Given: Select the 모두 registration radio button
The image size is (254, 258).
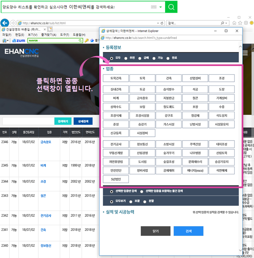Looking at the screenshot, I should (x=111, y=58).
